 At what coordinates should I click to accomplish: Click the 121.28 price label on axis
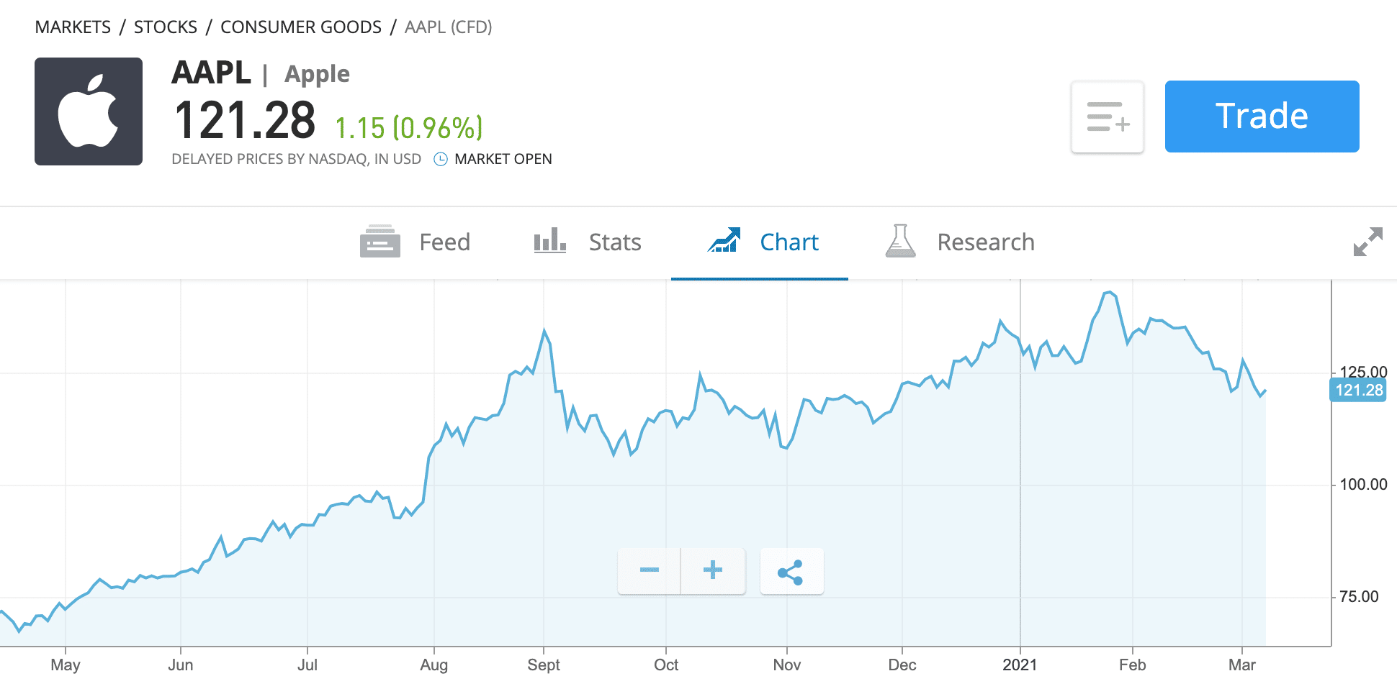pyautogui.click(x=1358, y=390)
